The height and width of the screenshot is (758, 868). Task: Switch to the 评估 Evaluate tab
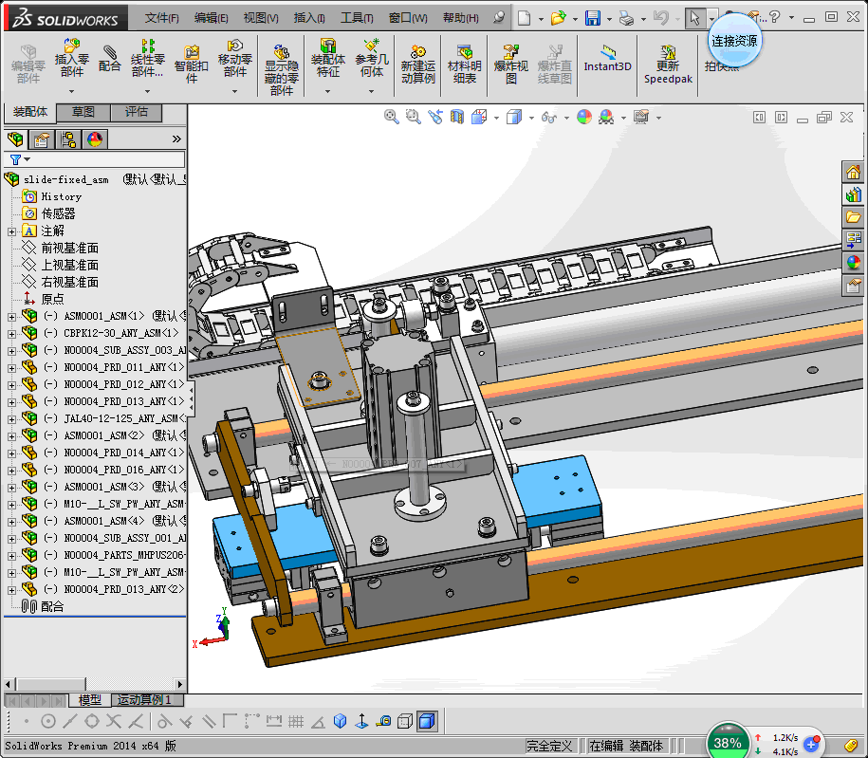pos(137,112)
